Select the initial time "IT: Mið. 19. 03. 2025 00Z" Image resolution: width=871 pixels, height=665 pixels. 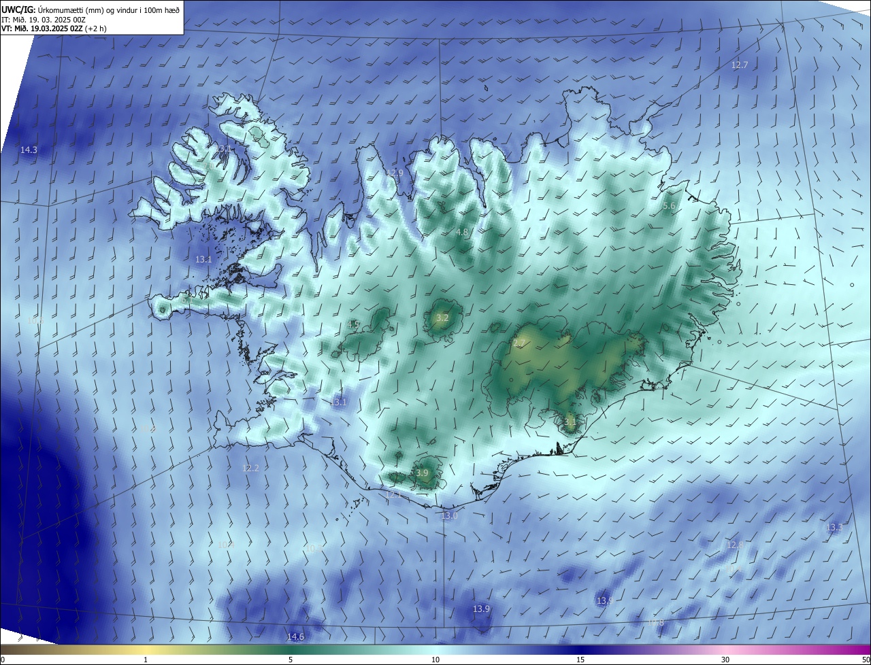43,20
